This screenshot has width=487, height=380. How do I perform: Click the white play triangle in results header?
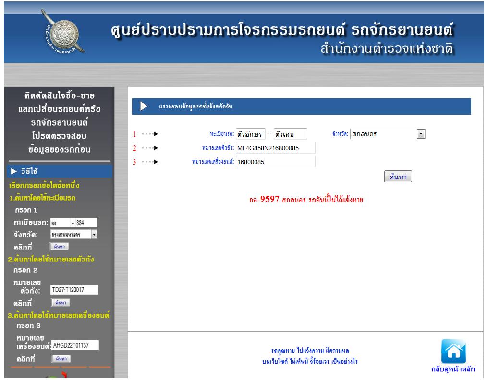[143, 106]
